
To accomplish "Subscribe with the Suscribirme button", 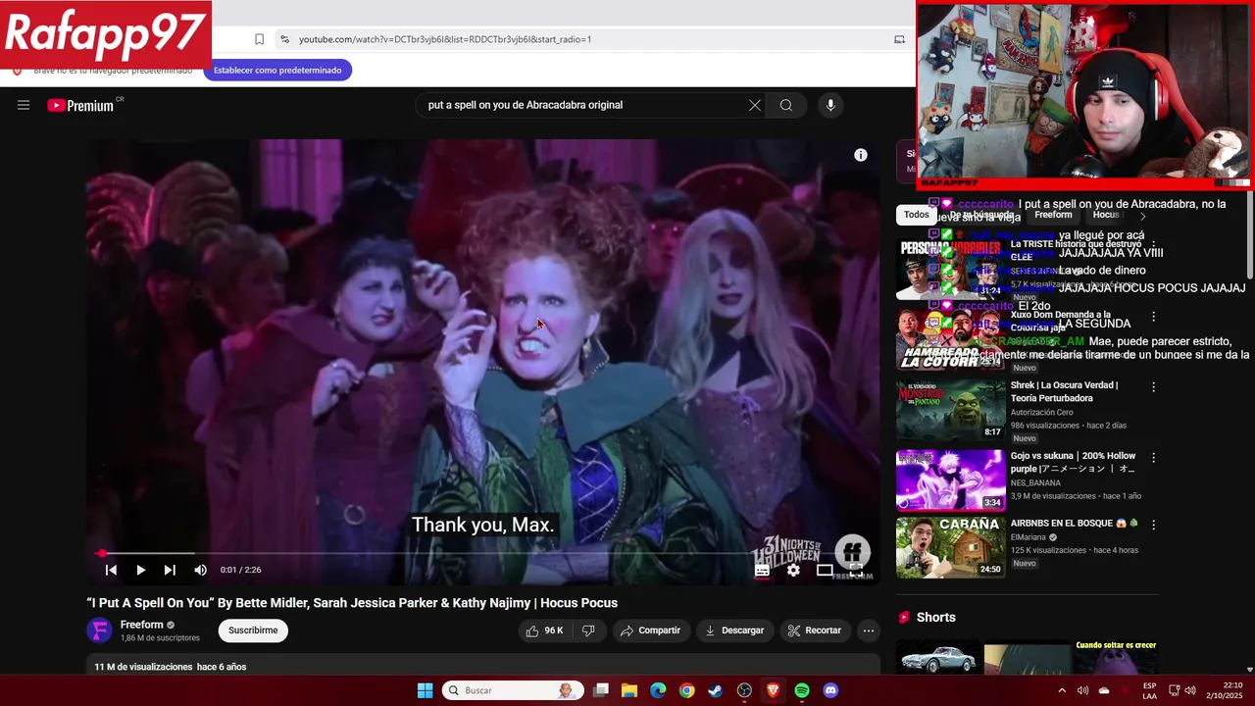I will click(x=253, y=630).
